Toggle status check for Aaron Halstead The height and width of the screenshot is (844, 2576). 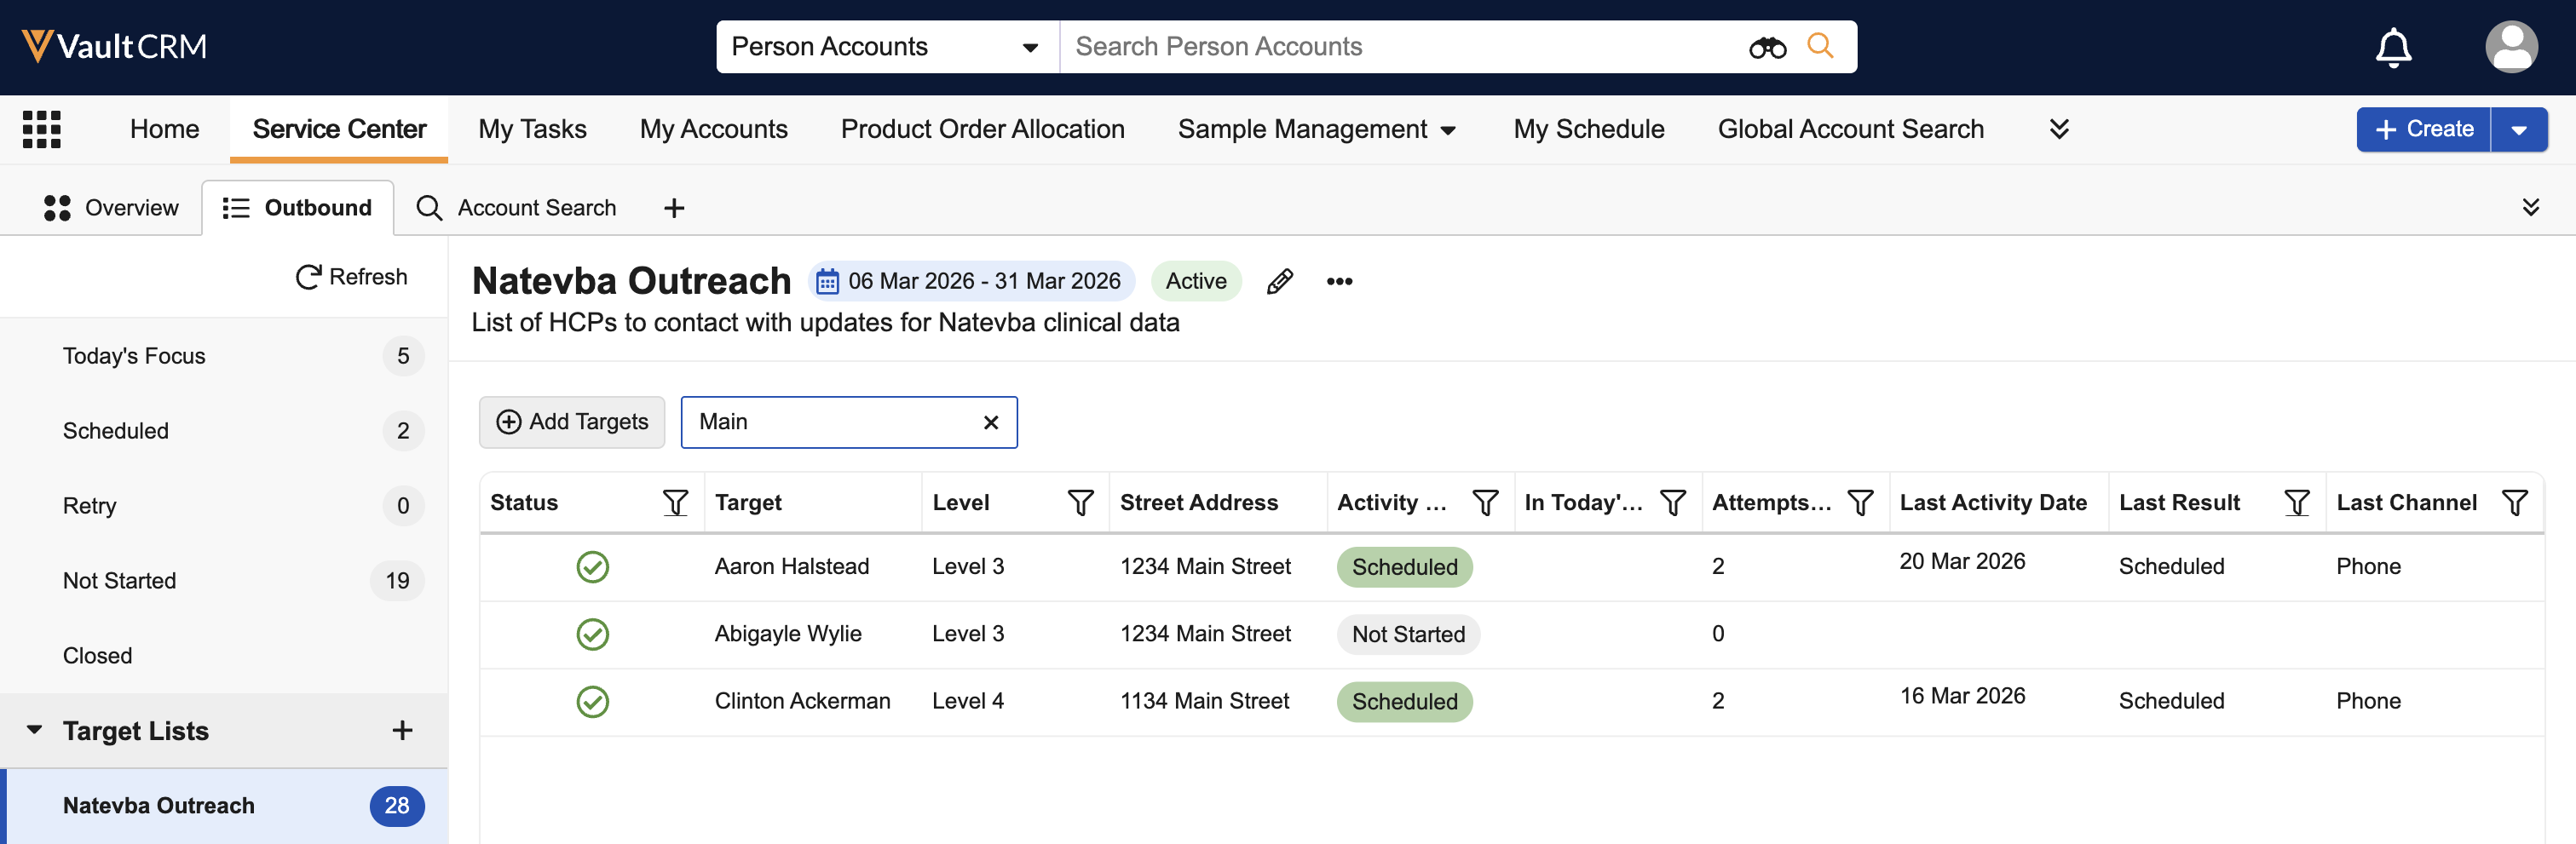592,567
